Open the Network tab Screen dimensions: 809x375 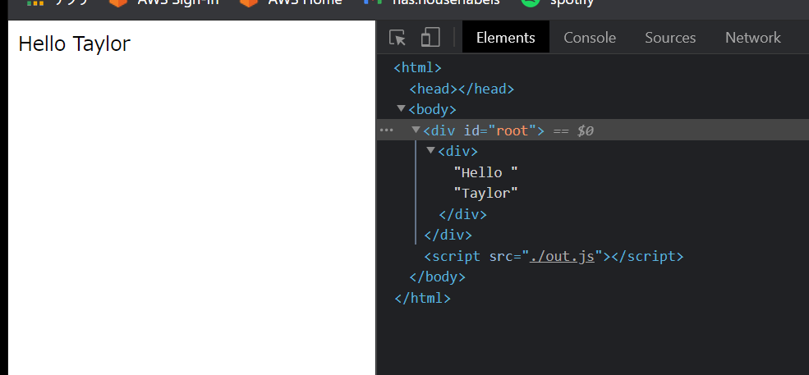(x=753, y=38)
